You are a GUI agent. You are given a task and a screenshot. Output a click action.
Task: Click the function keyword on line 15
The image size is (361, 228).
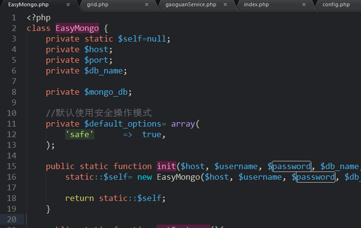point(133,166)
